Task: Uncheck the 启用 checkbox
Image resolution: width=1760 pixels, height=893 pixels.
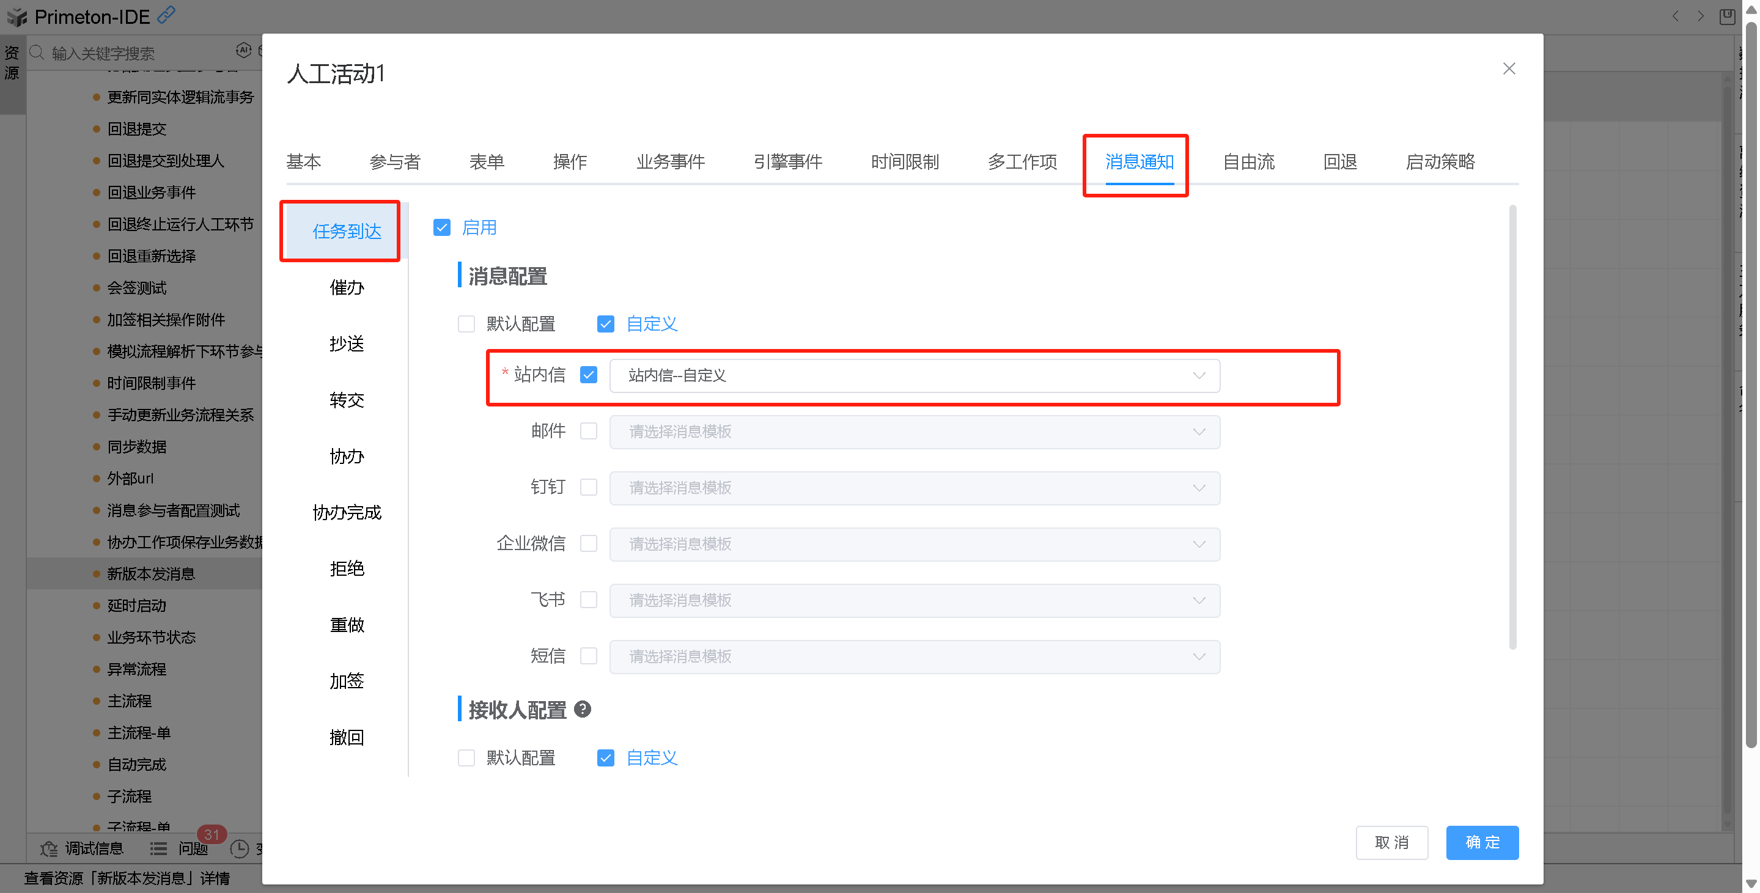Action: [442, 227]
